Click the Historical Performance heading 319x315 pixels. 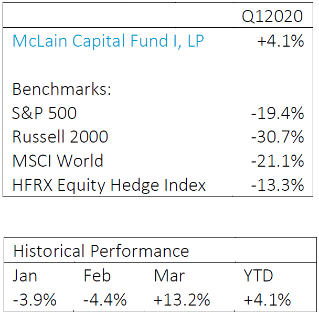click(101, 251)
